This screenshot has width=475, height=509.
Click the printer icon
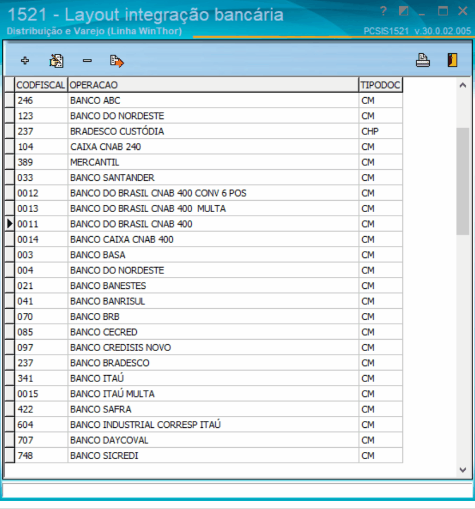point(423,61)
